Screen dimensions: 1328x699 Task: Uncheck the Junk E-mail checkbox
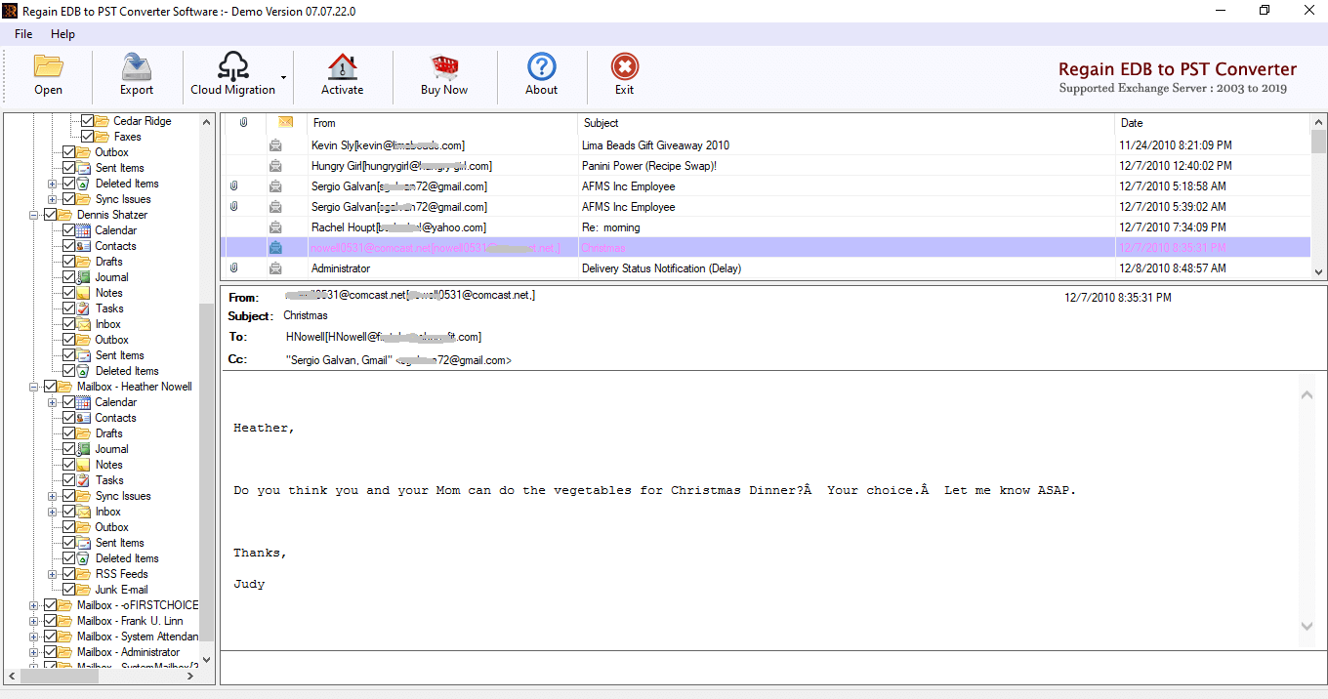[68, 590]
